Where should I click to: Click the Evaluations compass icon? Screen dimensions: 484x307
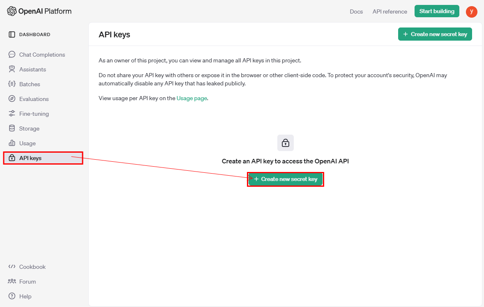12,99
